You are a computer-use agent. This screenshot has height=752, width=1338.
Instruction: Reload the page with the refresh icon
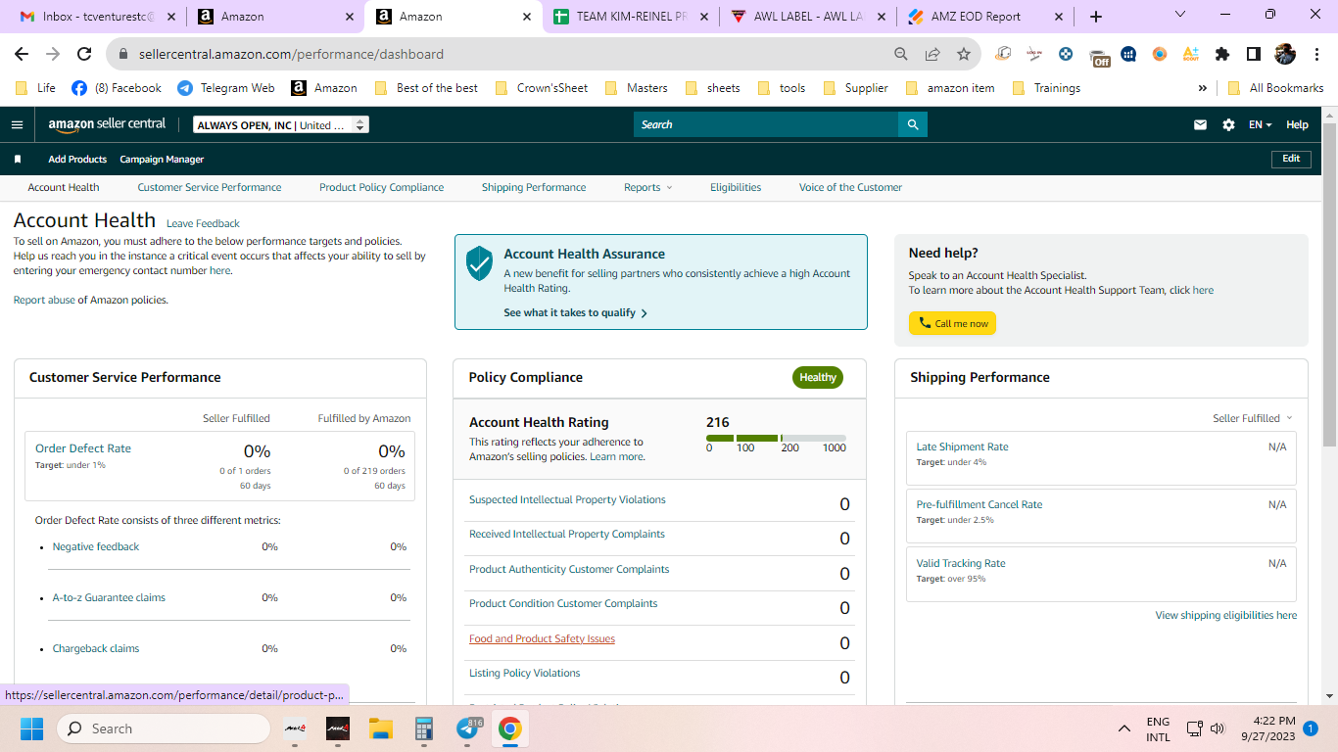[84, 54]
